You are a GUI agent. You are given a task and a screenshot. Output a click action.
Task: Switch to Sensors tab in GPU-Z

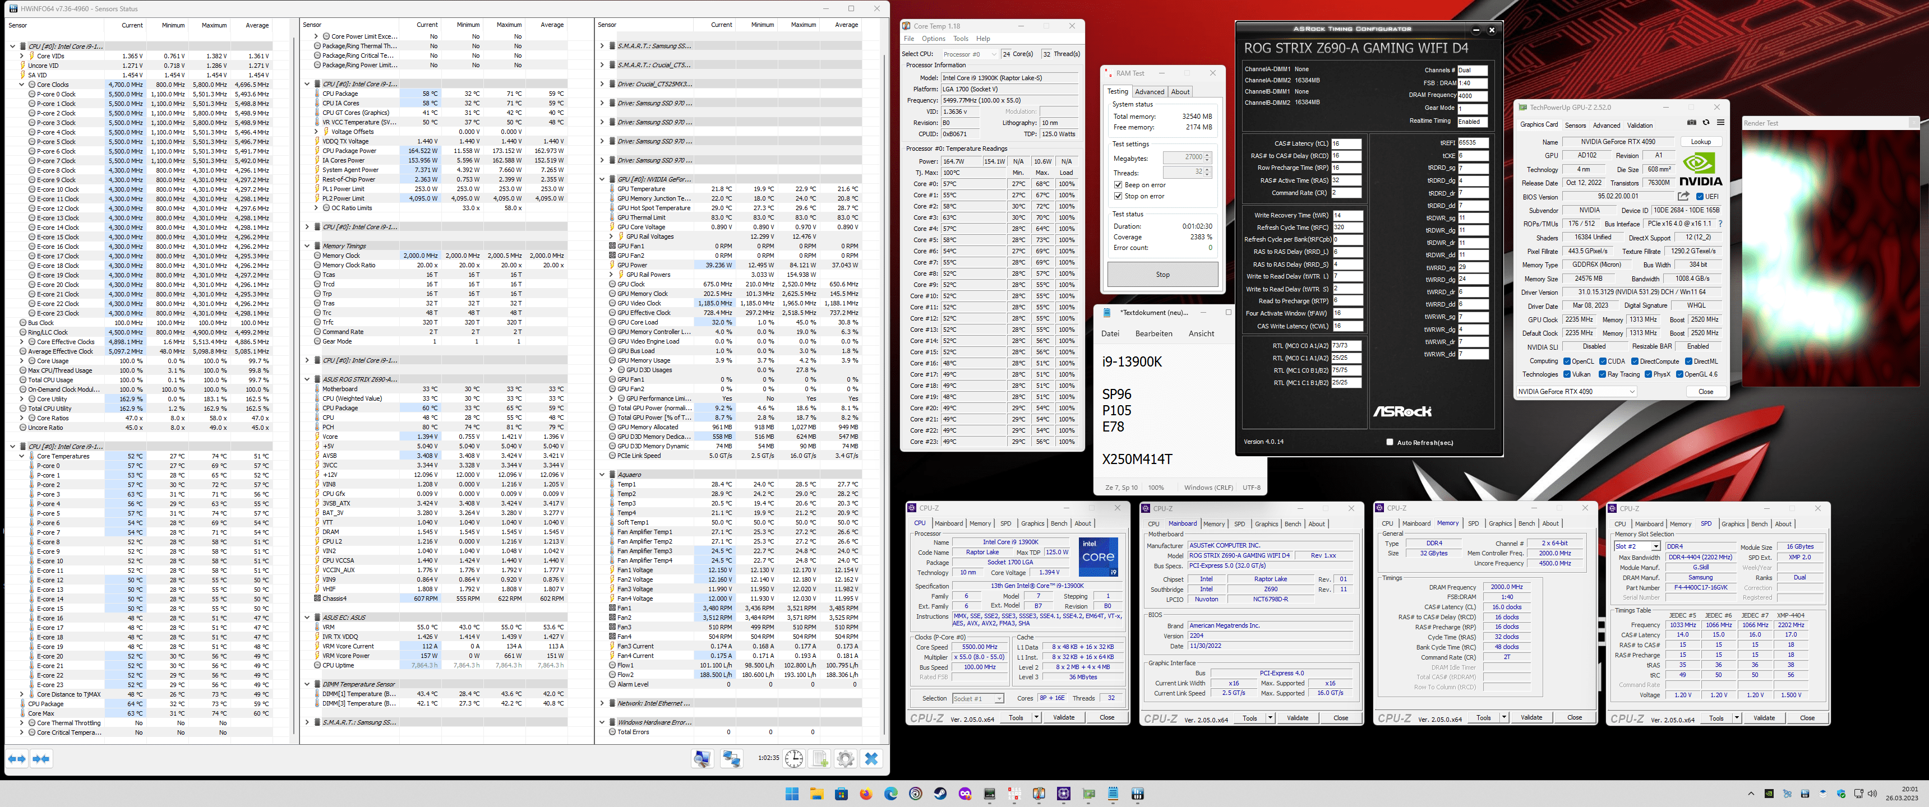tap(1575, 125)
